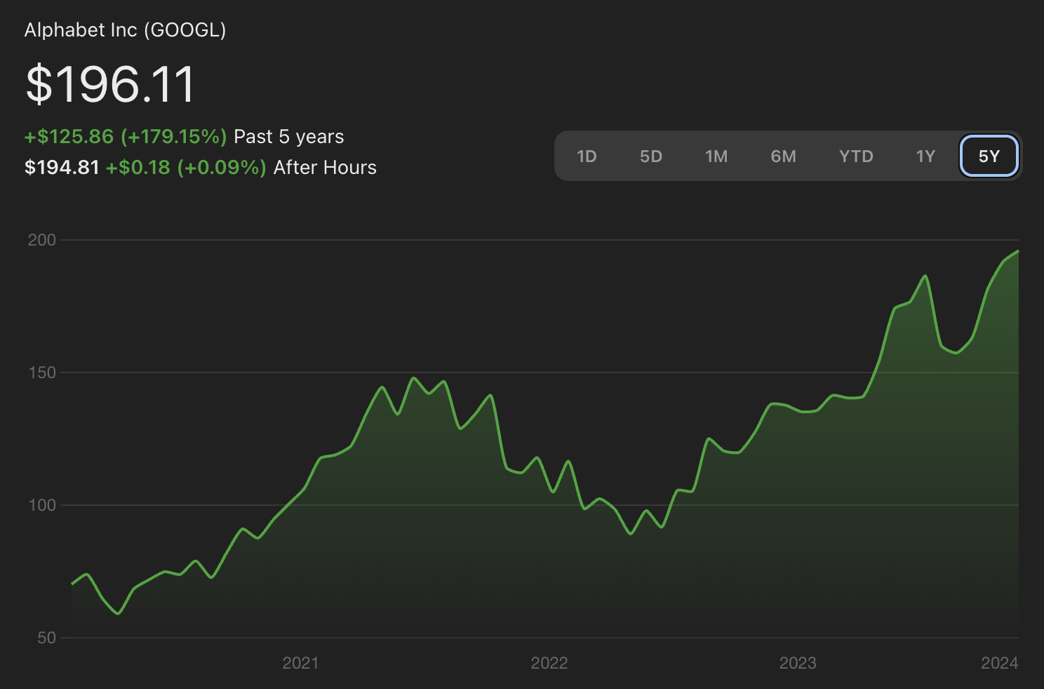Image resolution: width=1044 pixels, height=689 pixels.
Task: Click the $196.11 current price
Action: [x=110, y=85]
